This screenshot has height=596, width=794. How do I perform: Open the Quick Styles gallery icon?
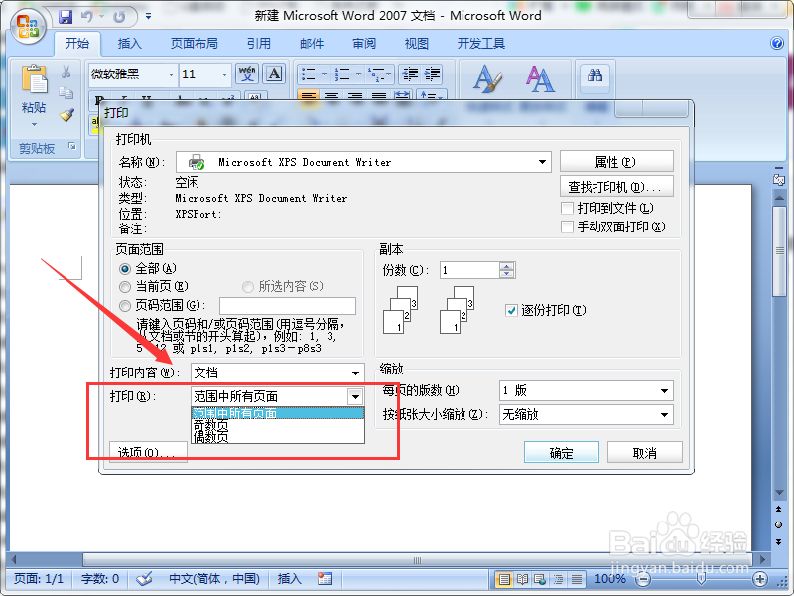click(487, 79)
